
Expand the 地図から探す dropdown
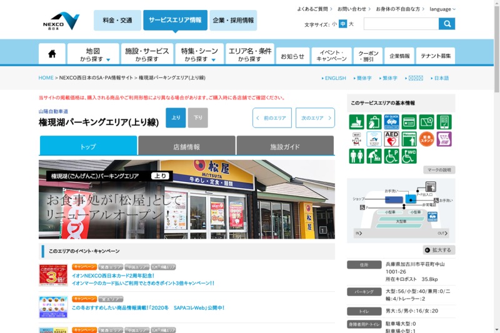coord(93,54)
